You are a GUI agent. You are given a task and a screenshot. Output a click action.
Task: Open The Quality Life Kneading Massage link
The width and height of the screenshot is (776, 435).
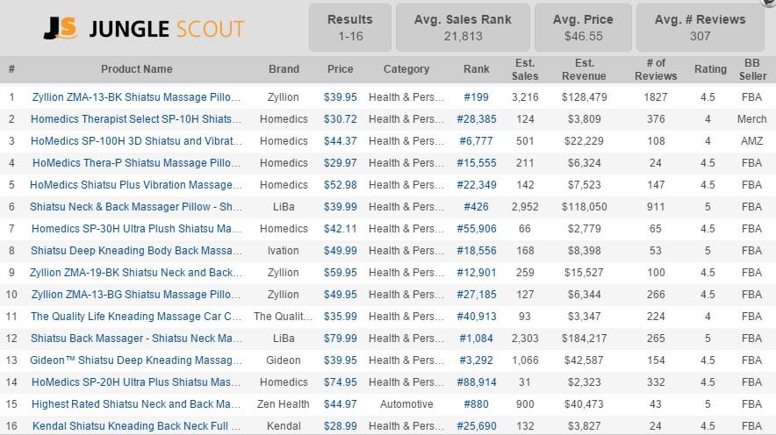point(136,317)
